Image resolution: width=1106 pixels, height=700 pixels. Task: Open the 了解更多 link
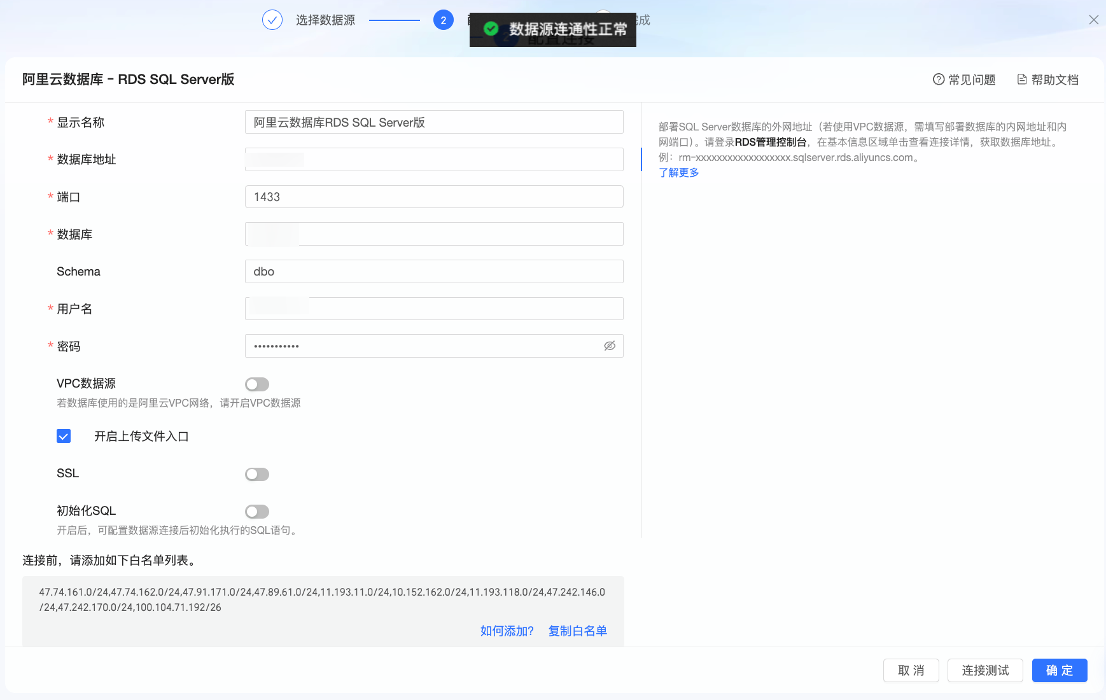(x=679, y=172)
